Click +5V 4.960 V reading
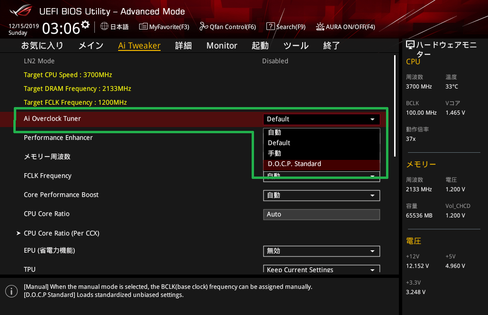Image resolution: width=488 pixels, height=315 pixels. pos(455,266)
